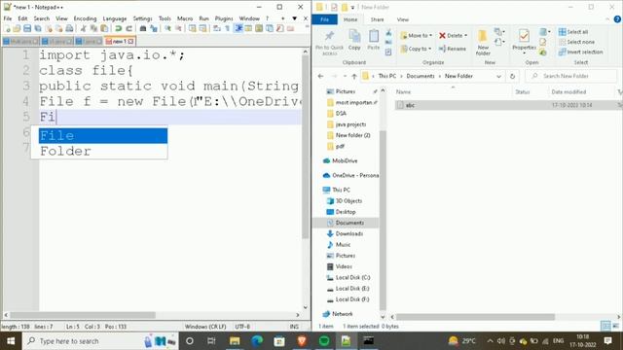Click the Explorer Back arrow
This screenshot has width=623, height=350.
pos(320,76)
